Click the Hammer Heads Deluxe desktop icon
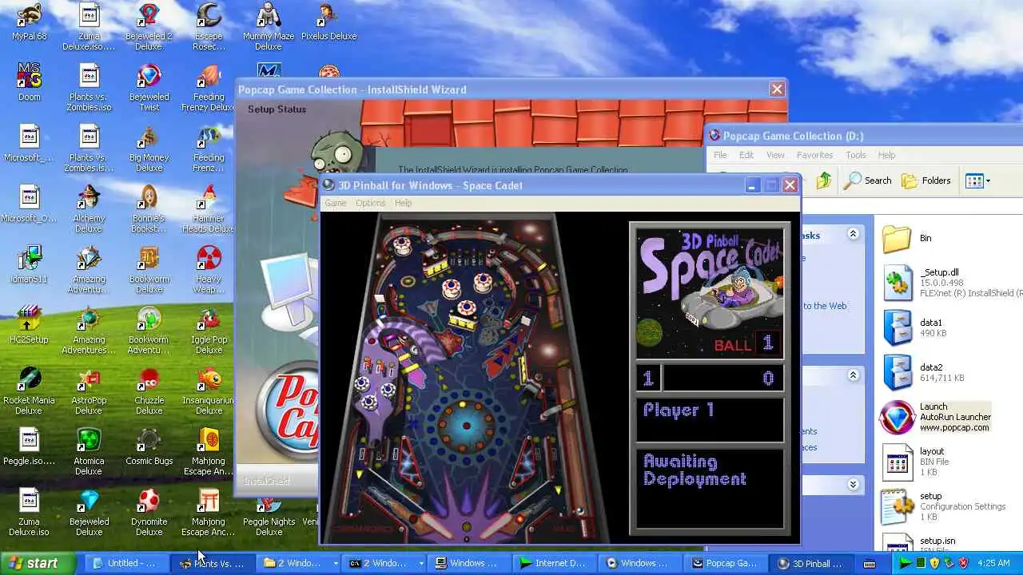Screen dimensions: 1023x575 [x=209, y=209]
